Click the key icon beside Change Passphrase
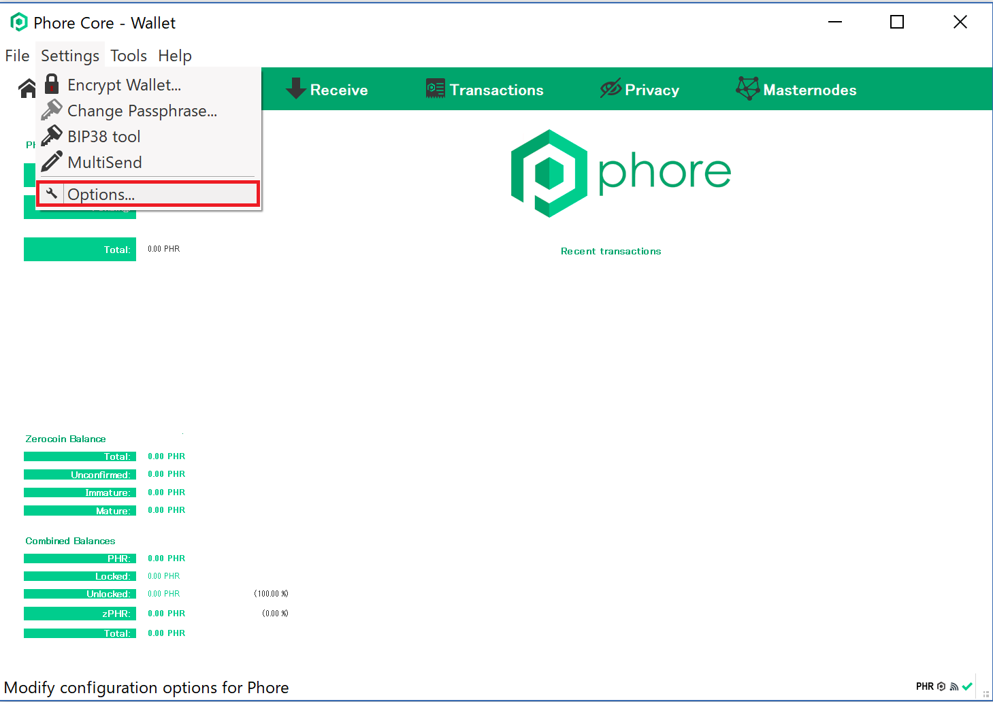 [x=52, y=110]
